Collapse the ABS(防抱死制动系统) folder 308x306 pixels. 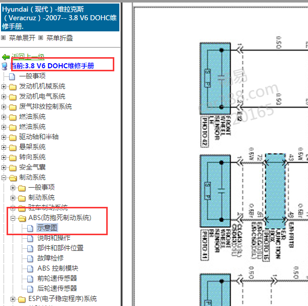coord(13,218)
